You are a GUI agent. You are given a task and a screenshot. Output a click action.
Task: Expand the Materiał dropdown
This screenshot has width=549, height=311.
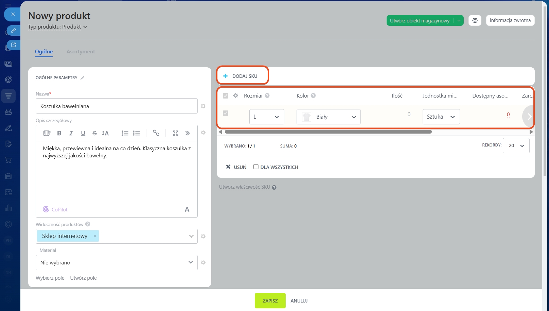click(117, 262)
